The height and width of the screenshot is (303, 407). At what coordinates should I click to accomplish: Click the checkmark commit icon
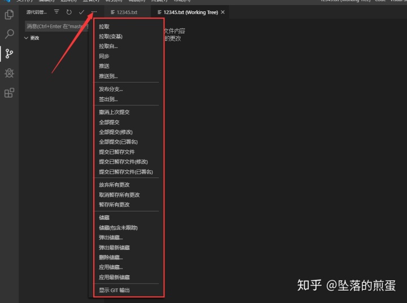(x=81, y=12)
